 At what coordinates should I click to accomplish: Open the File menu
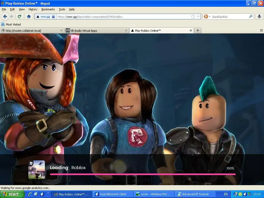click(4, 9)
